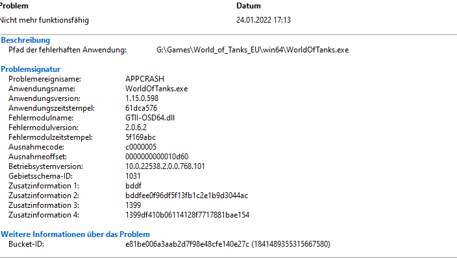The height and width of the screenshot is (259, 457).
Task: Select the date value 24.01.2022 17:13
Action: (263, 20)
